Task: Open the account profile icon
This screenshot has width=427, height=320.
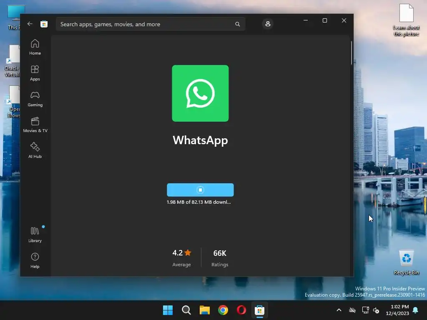Action: (268, 24)
